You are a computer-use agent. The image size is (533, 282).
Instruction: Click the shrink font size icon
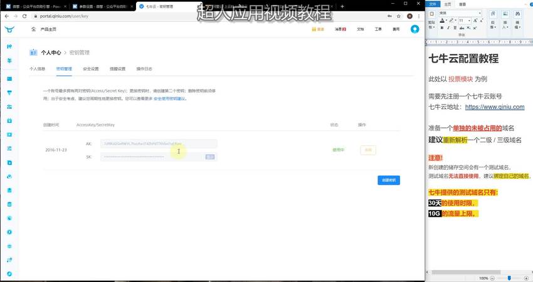pos(482,21)
